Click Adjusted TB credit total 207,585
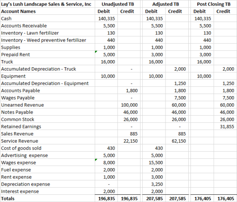The height and width of the screenshot is (202, 237). [177, 199]
